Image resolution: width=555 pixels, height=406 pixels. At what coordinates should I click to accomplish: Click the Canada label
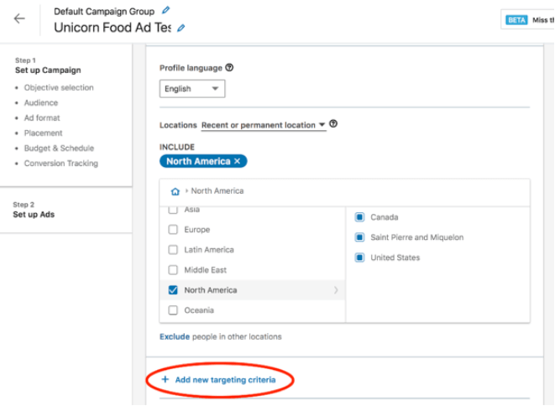[x=385, y=217]
